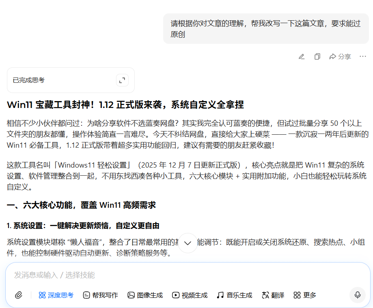
Task: Select the 音乐生成 music generation skill
Action: coord(234,295)
